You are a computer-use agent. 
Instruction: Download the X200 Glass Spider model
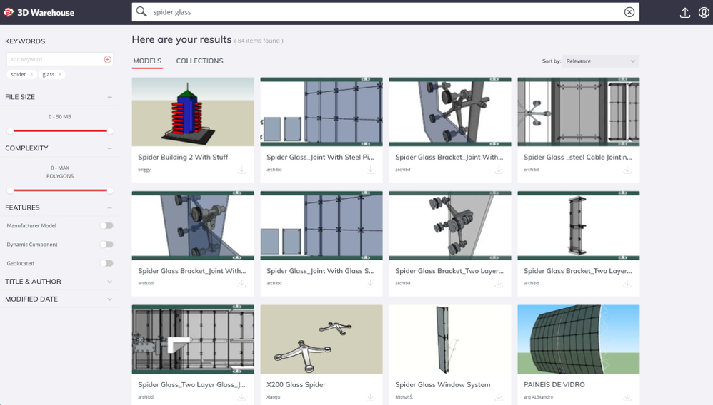point(370,397)
